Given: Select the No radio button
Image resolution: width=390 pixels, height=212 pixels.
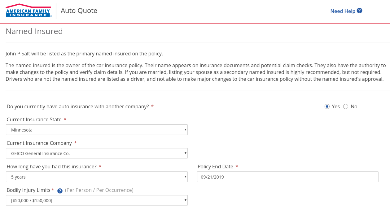Looking at the screenshot, I should tap(346, 106).
